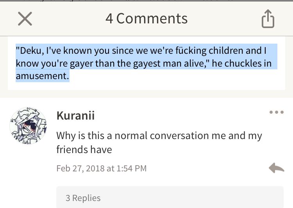293x208 pixels.
Task: Reply to Kuranii's comment with the arrow icon
Action: pos(277,168)
